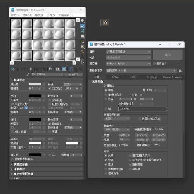Click the Select by Material icon
The image size is (194, 194).
coord(82,57)
